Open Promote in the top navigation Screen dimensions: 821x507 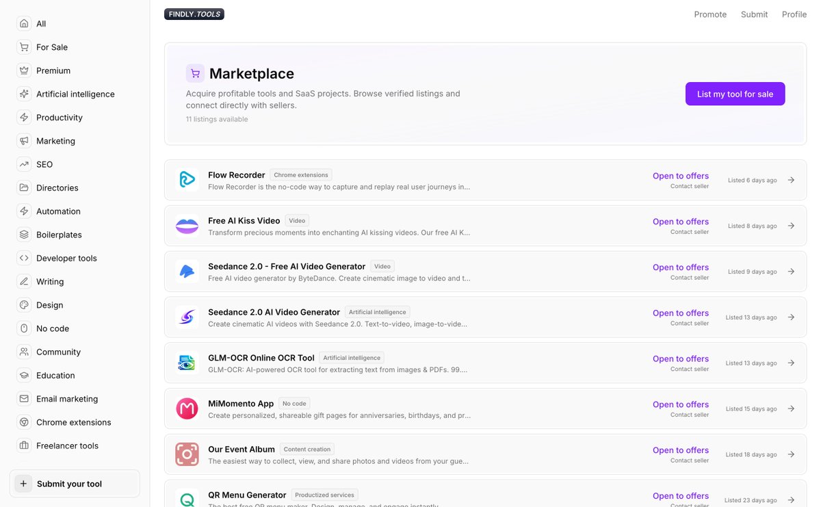point(710,14)
